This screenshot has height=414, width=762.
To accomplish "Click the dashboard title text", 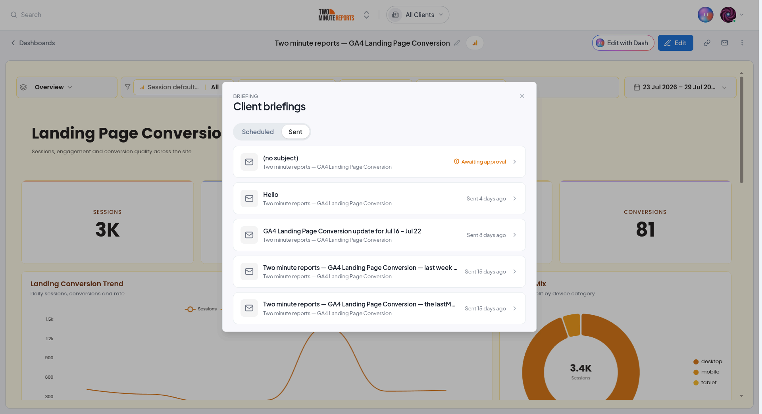I will [x=362, y=43].
